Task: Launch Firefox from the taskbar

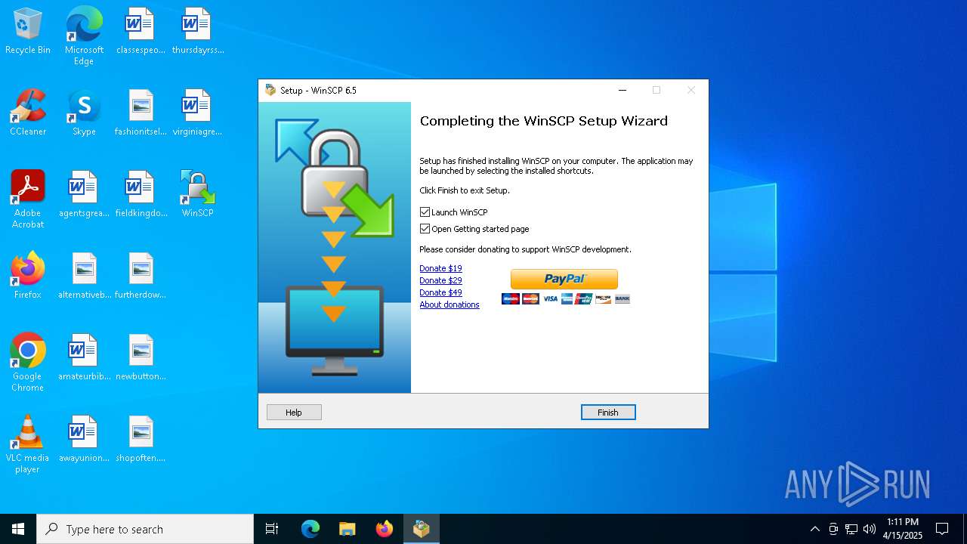Action: 385,529
